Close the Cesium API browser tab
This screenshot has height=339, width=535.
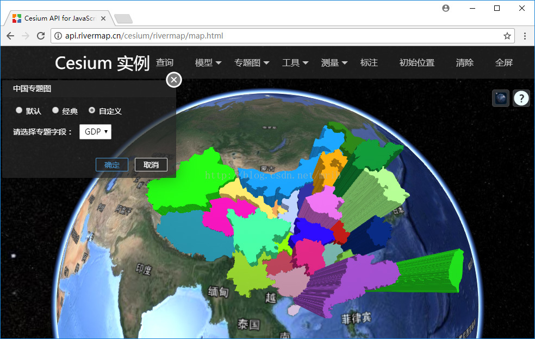(103, 18)
